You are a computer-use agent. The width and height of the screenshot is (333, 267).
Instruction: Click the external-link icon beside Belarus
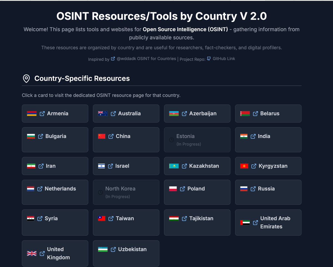pyautogui.click(x=255, y=114)
